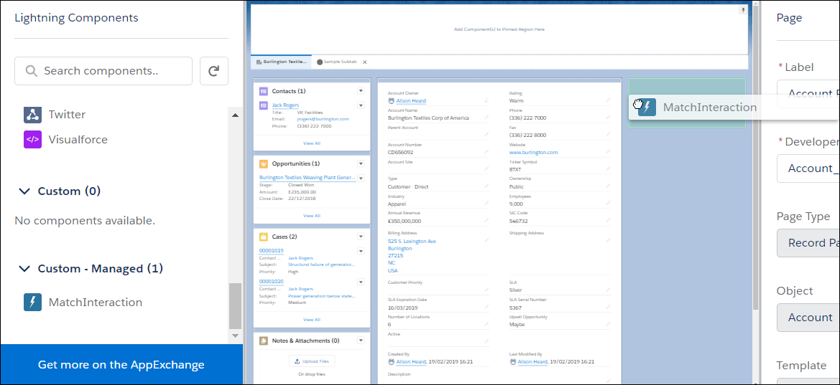Edit the Account Number pencil icon
Viewport: 840px width, 385px height.
(x=486, y=152)
